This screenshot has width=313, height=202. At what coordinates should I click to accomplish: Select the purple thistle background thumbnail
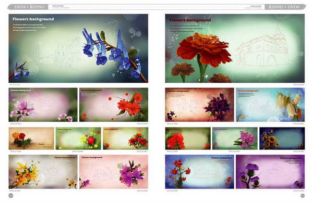click(270, 172)
